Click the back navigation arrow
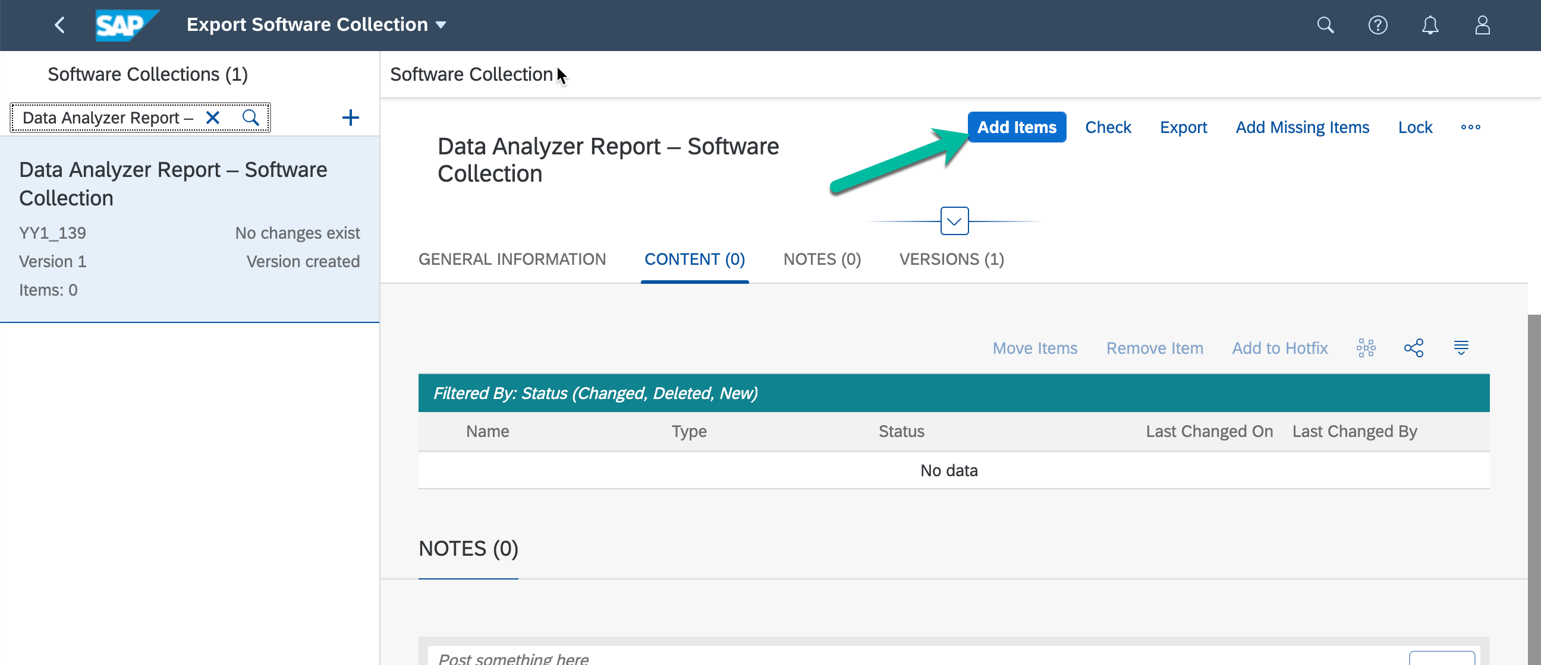This screenshot has height=665, width=1541. 59,25
